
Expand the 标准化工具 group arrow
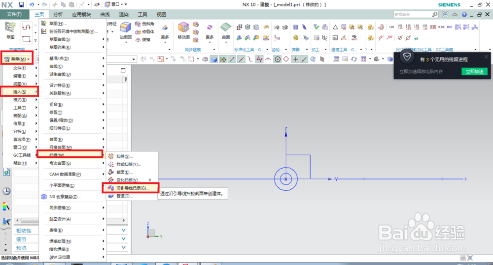tap(268, 50)
